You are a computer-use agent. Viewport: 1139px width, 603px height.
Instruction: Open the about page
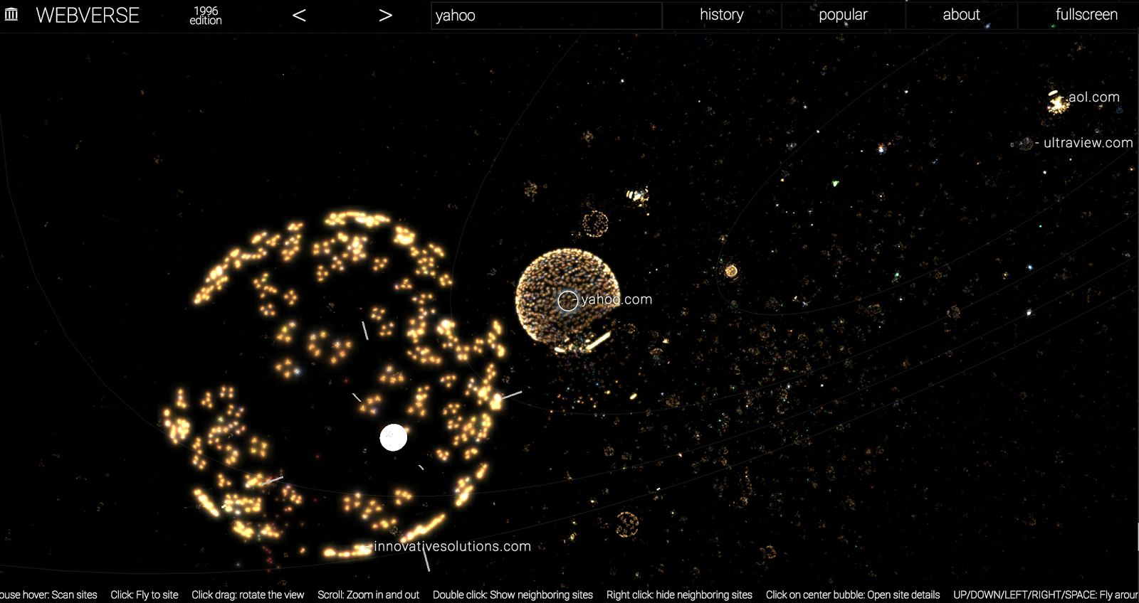point(961,15)
